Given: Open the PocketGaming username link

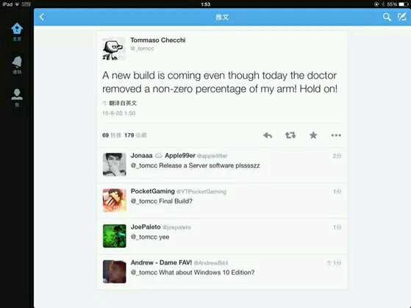Looking at the screenshot, I should tap(152, 191).
